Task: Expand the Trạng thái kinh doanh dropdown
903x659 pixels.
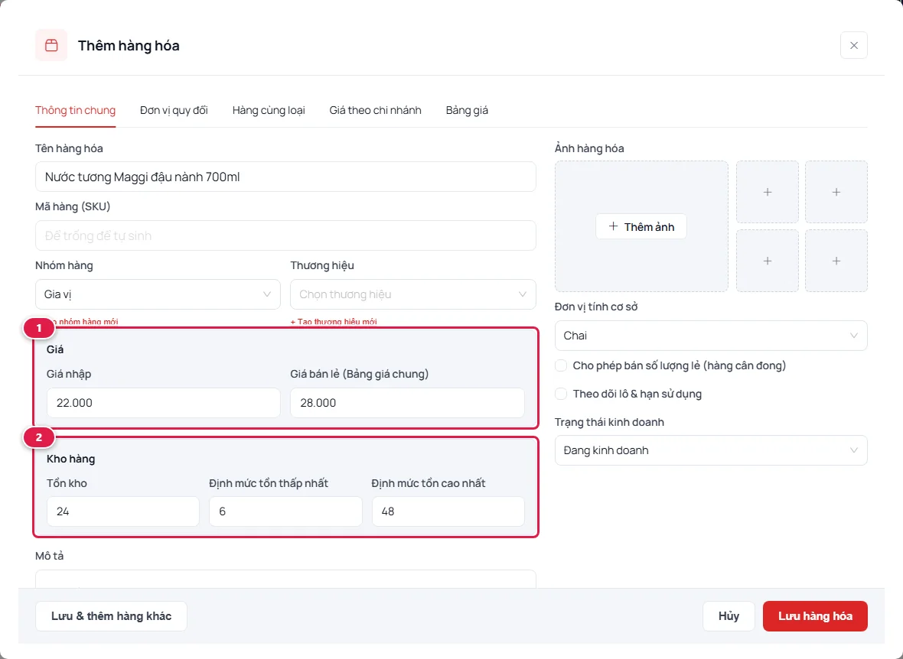Action: point(711,450)
